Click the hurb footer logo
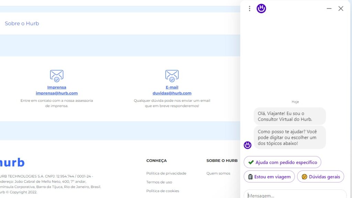 click(12, 162)
